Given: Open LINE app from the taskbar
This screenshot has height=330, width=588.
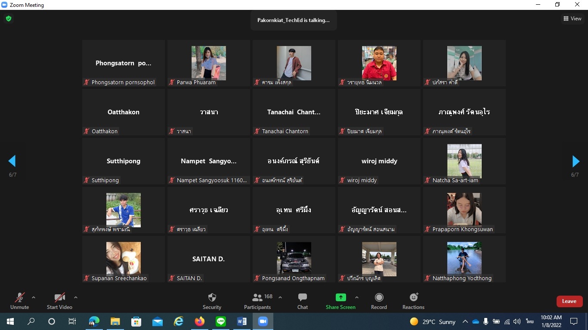Looking at the screenshot, I should [221, 321].
